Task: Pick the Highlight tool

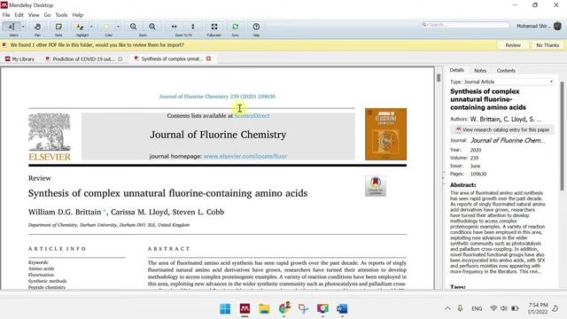Action: pyautogui.click(x=80, y=27)
